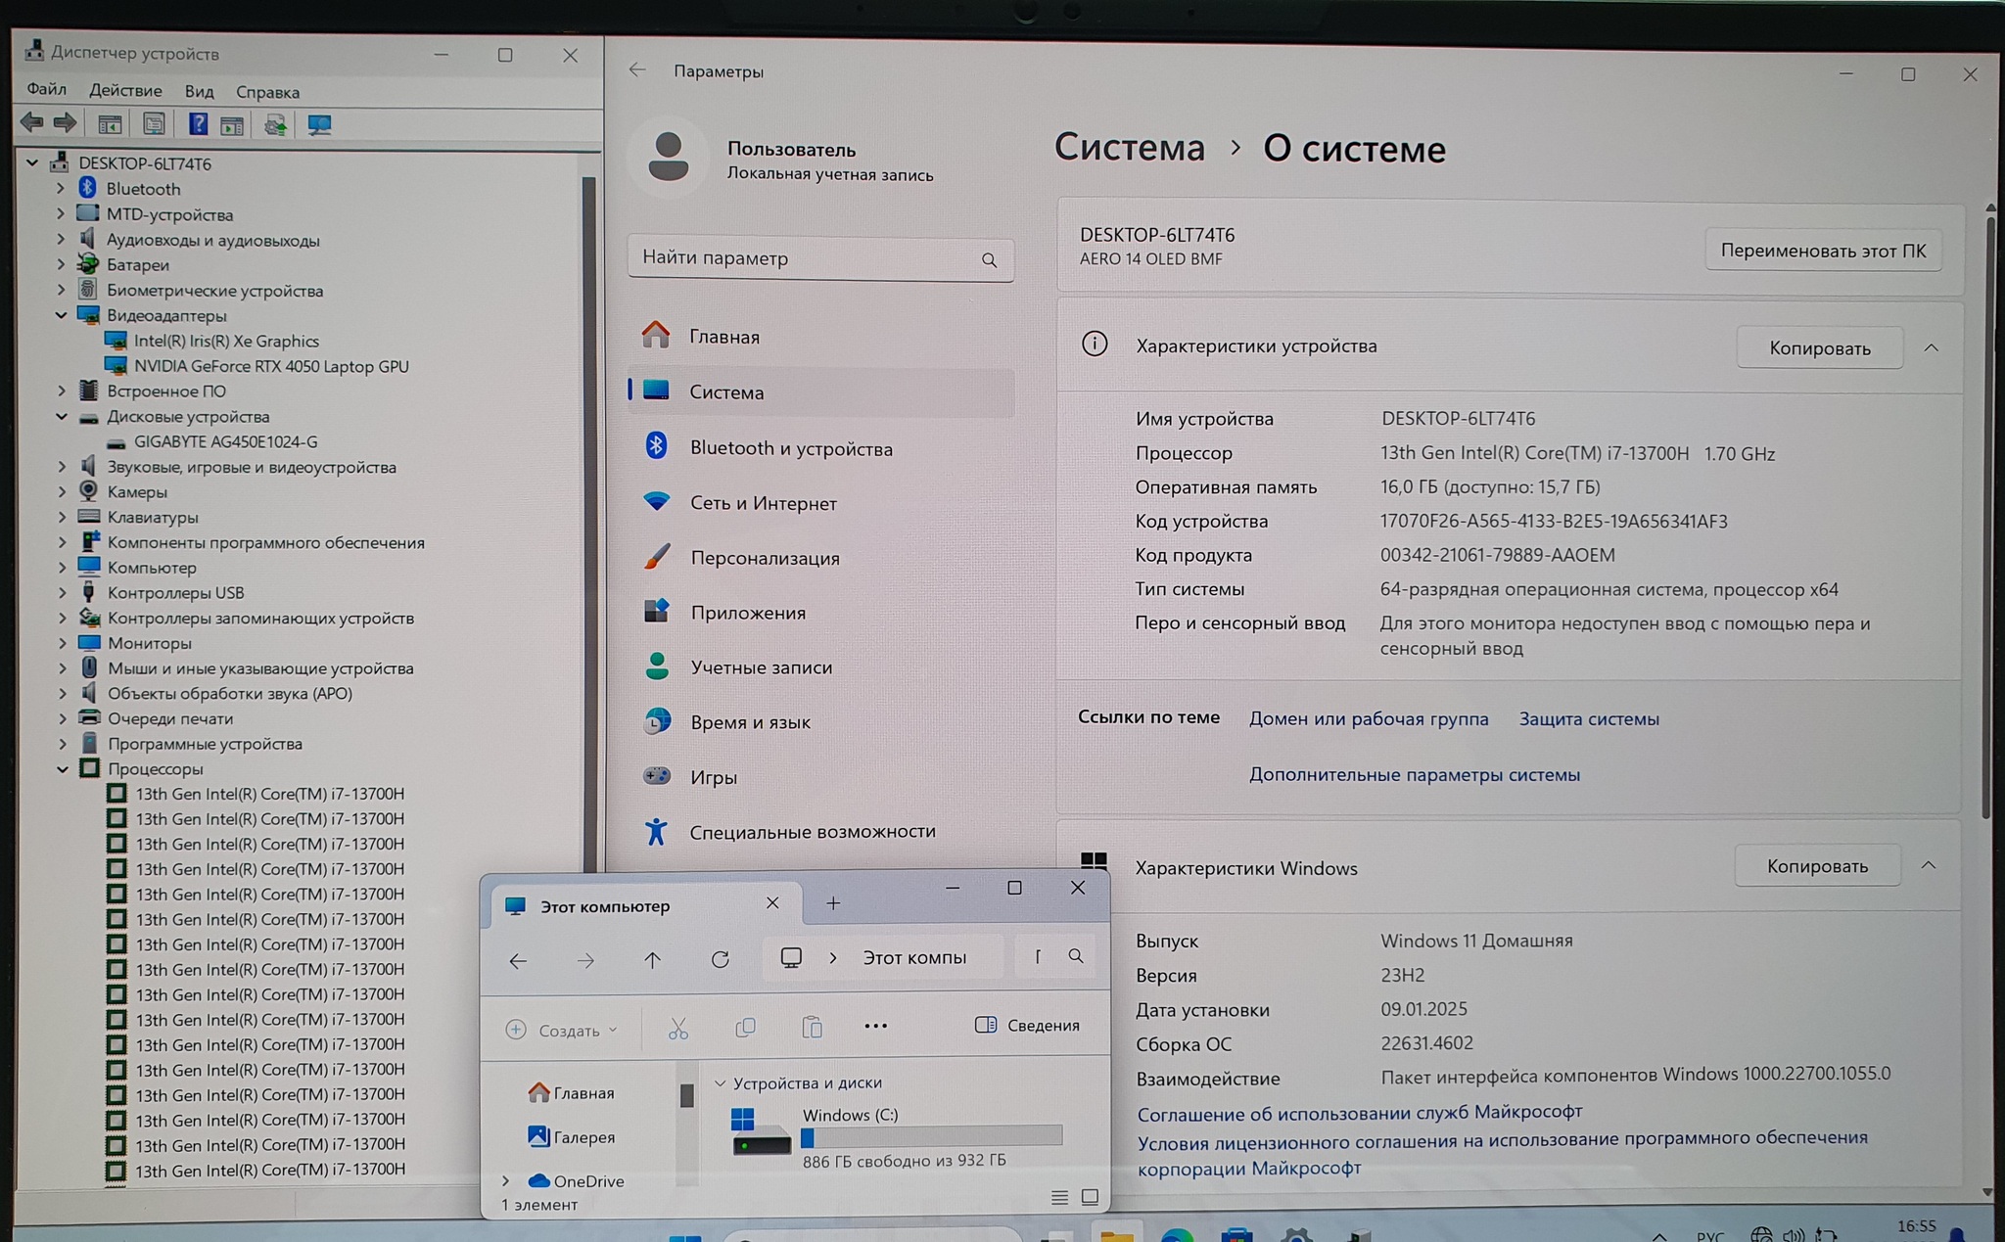Expand the Bluetooth node in device tree

pyautogui.click(x=61, y=188)
